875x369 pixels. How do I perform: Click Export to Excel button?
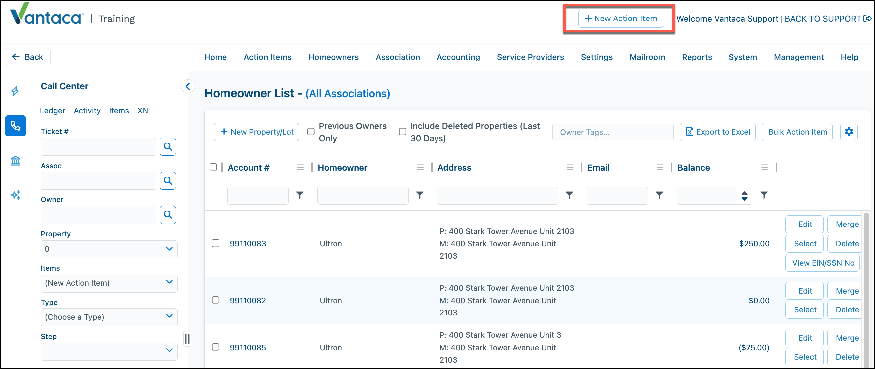(x=718, y=132)
